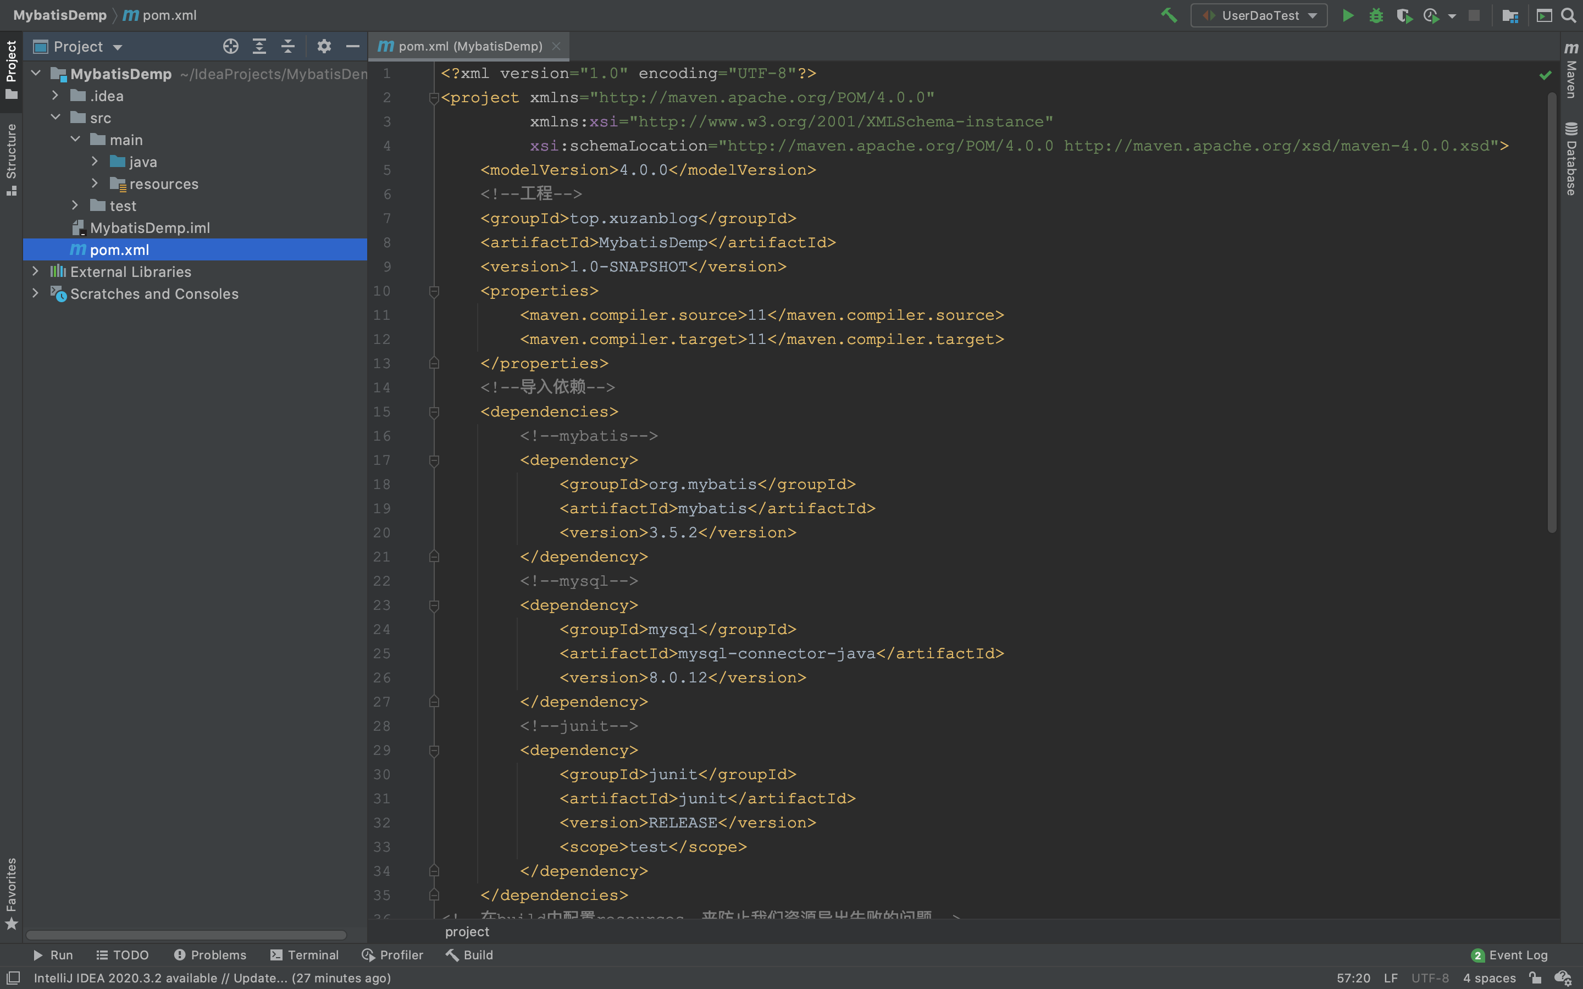This screenshot has height=989, width=1583.
Task: Expand the External Libraries tree node
Action: pyautogui.click(x=35, y=271)
